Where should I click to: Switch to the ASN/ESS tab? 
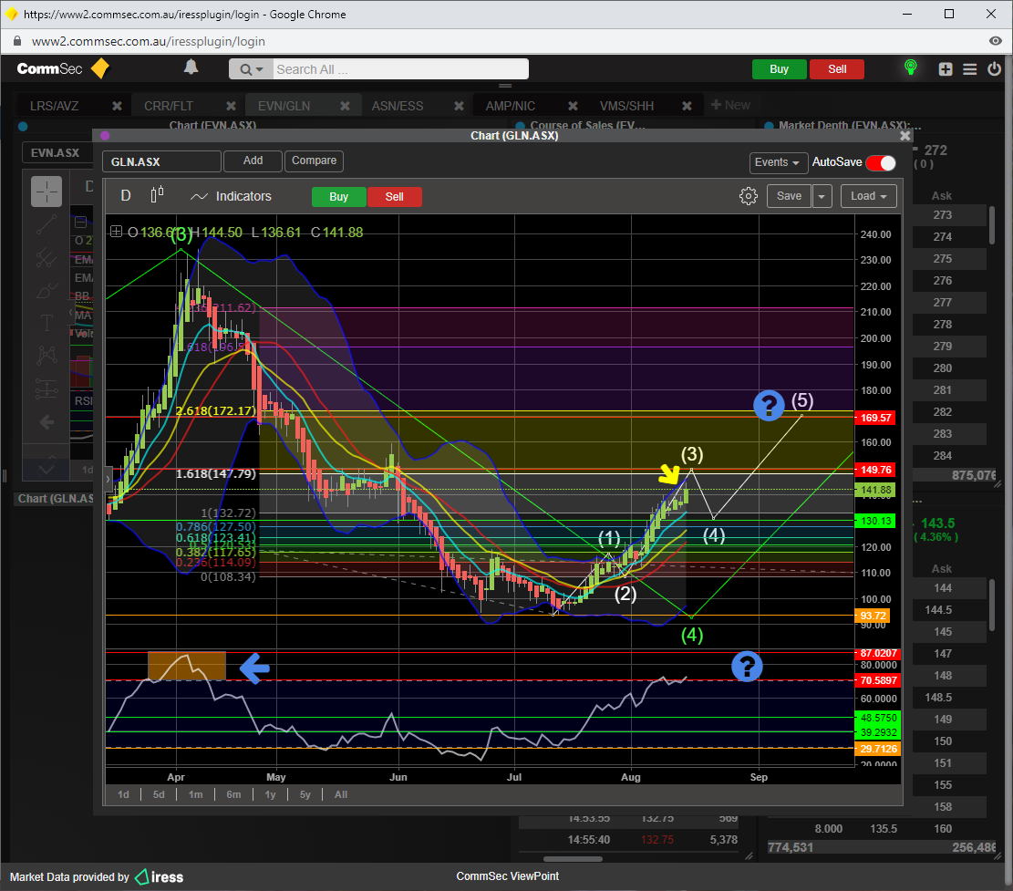tap(398, 106)
